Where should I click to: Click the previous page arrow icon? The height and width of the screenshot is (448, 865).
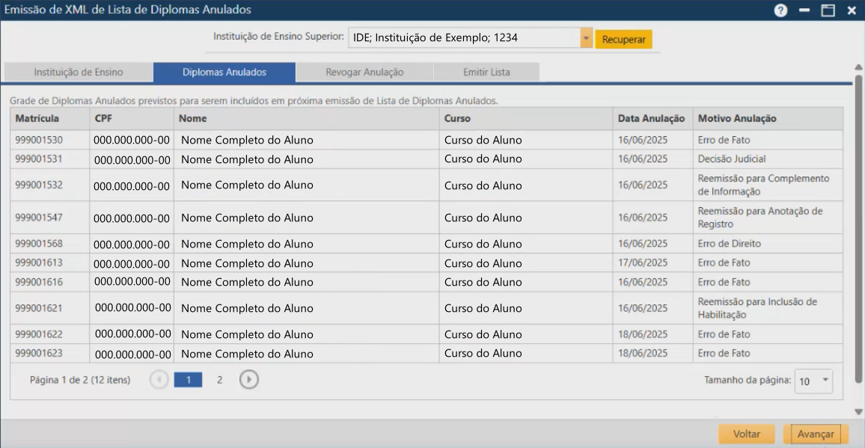pos(159,379)
